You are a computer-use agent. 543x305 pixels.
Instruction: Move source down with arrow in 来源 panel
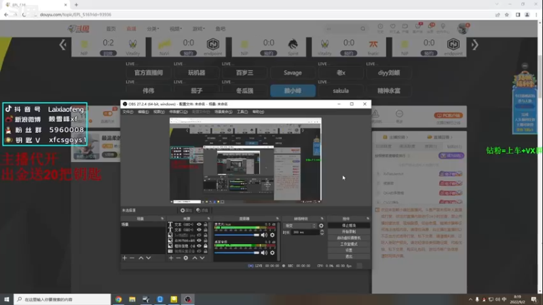(x=202, y=258)
